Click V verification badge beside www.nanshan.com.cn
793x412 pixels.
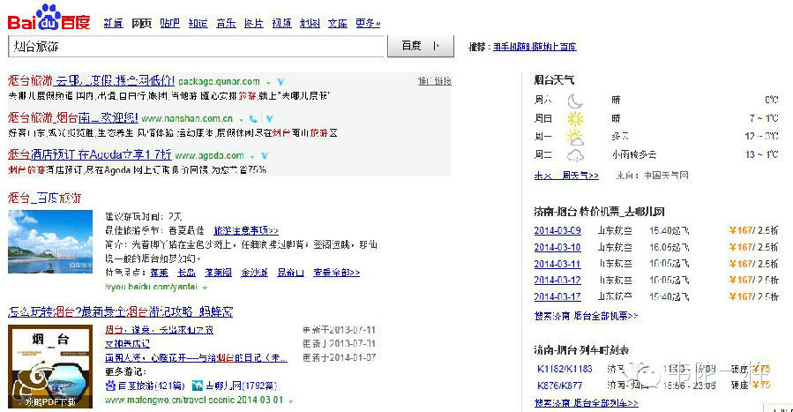(270, 119)
